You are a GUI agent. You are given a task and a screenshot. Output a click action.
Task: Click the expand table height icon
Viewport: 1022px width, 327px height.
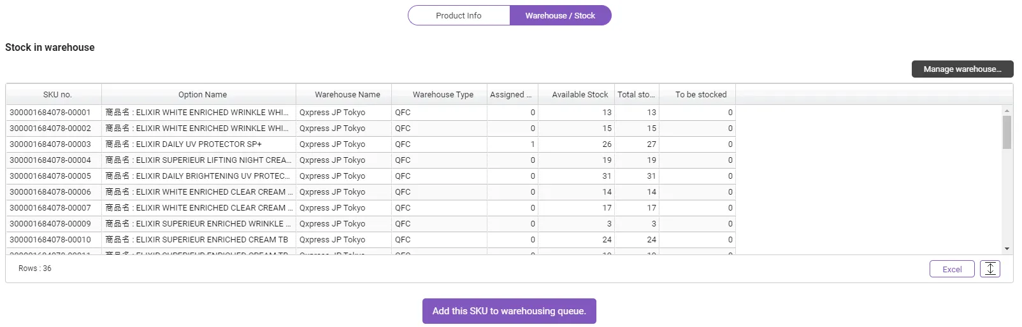(x=990, y=269)
